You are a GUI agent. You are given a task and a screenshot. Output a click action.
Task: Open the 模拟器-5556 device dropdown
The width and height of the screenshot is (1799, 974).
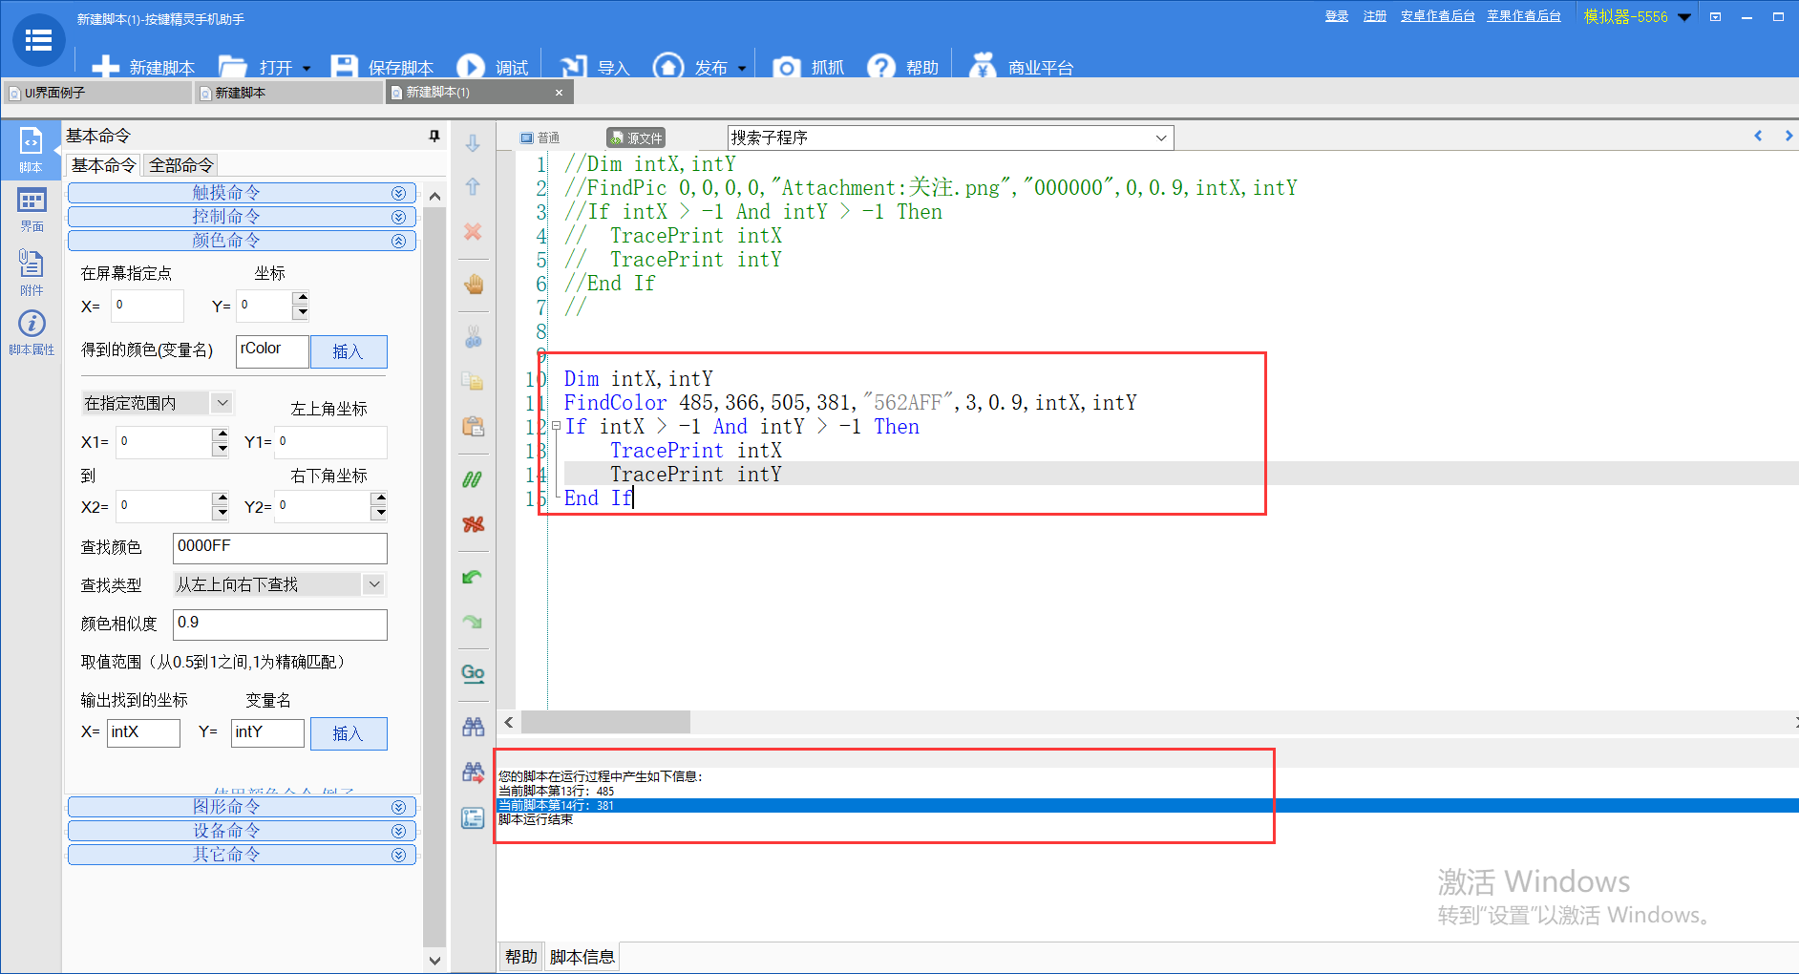(x=1684, y=17)
